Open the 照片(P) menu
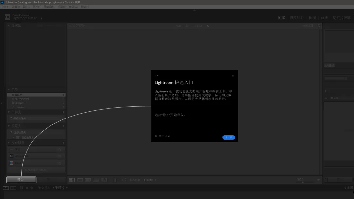Screen dimensions: 354x199 (37, 7)
